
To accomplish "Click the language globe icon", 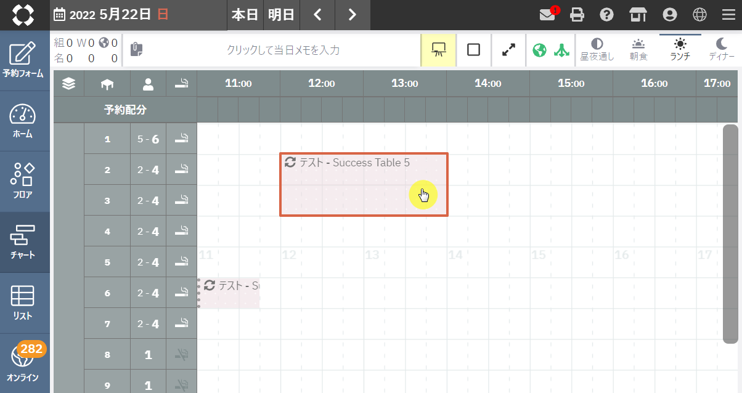I will [x=699, y=15].
